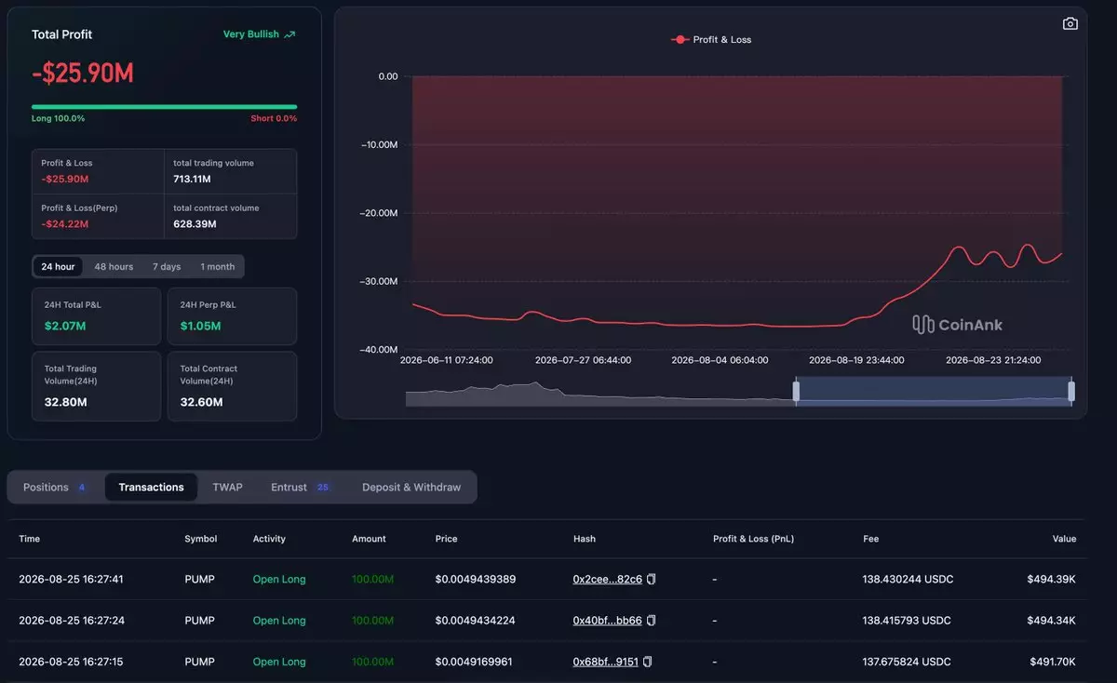Open the Positions tab
Viewport: 1117px width, 683px height.
pos(55,487)
